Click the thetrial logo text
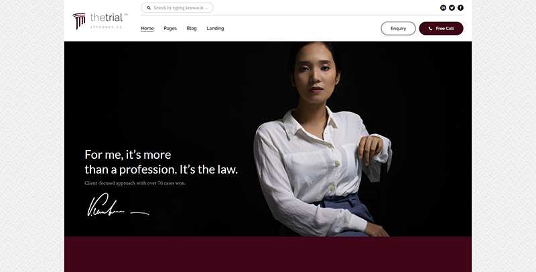 point(107,17)
